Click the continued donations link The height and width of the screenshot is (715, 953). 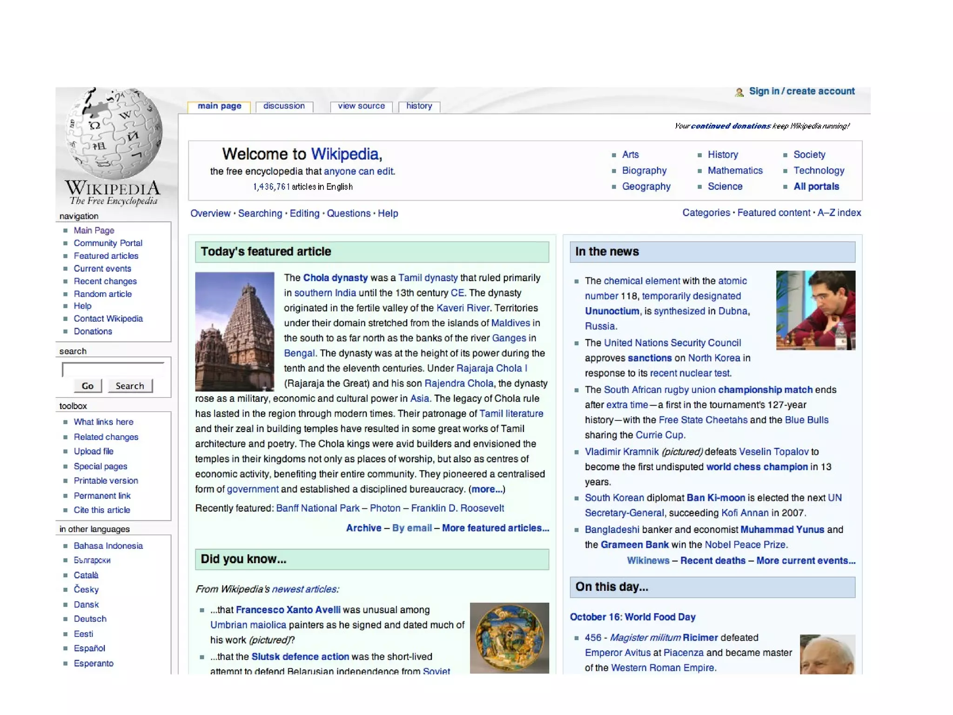pyautogui.click(x=731, y=126)
